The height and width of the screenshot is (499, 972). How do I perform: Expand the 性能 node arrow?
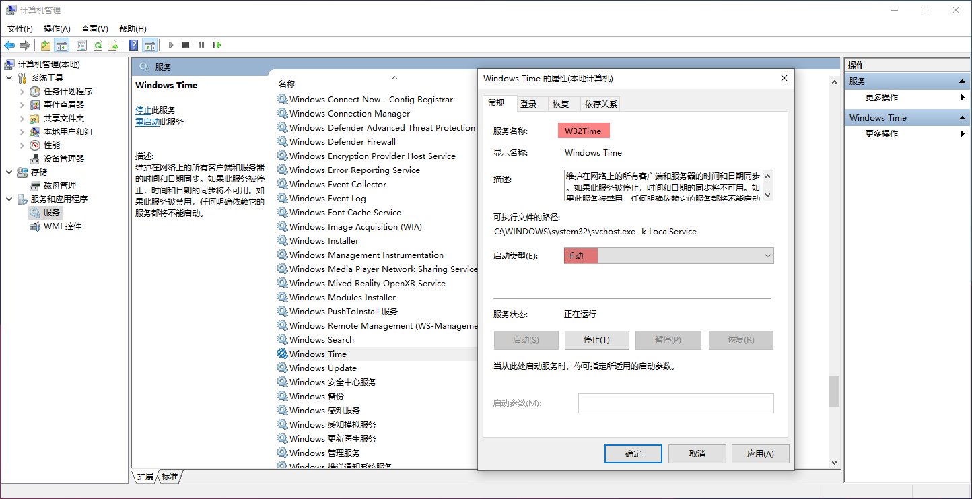click(22, 145)
